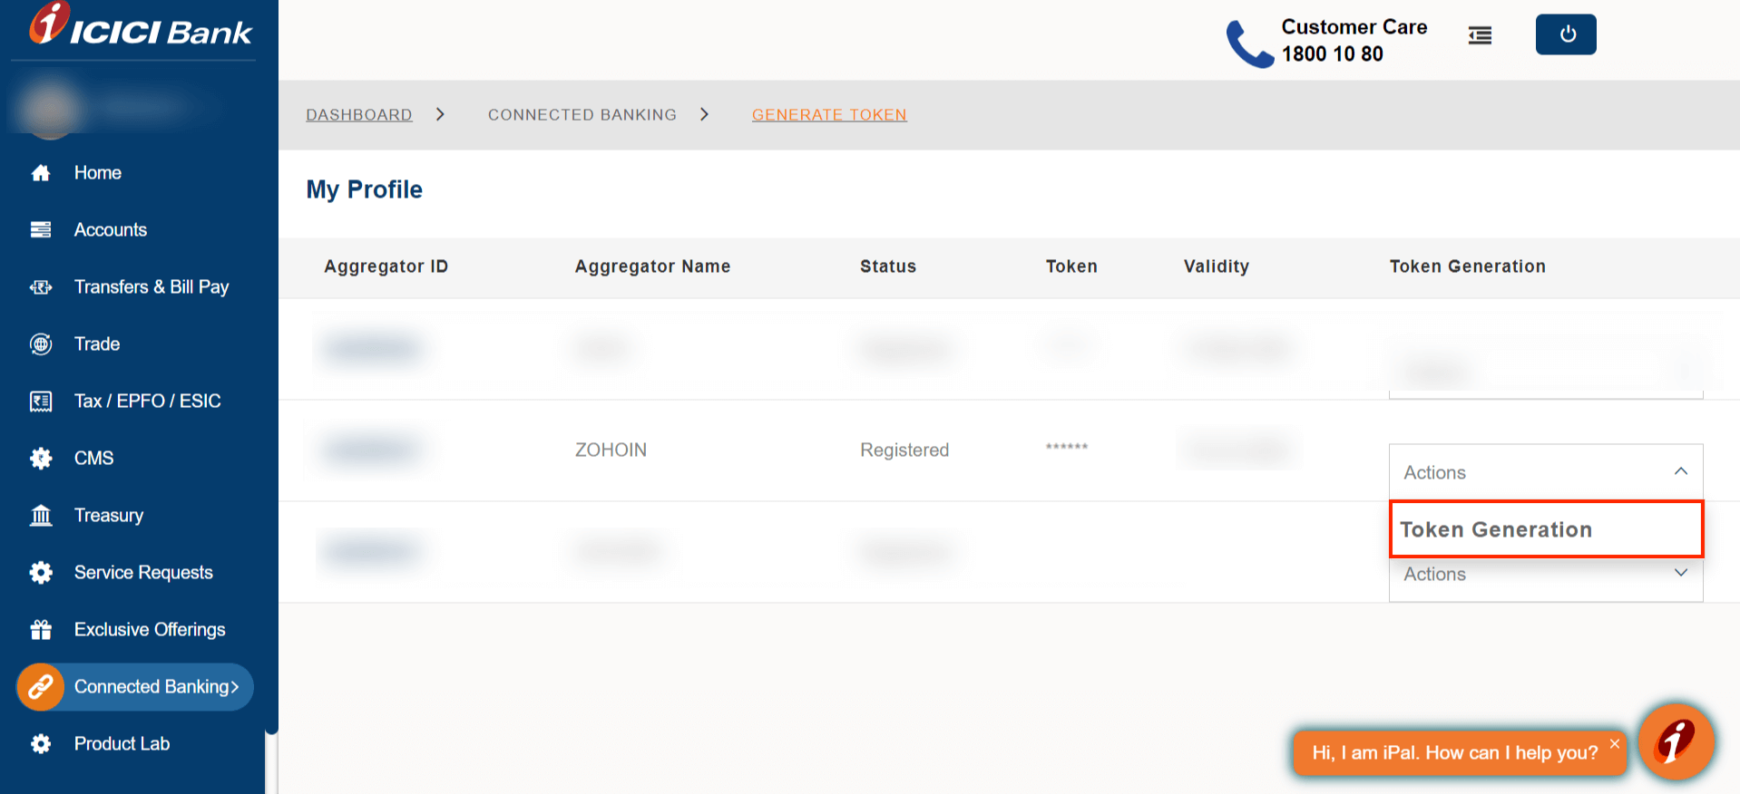Click the CONNECTED BANKING breadcrumb
Image resolution: width=1740 pixels, height=794 pixels.
[x=582, y=115]
